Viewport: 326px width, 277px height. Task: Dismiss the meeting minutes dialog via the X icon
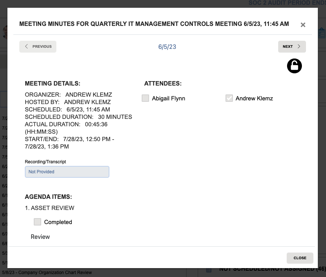click(x=303, y=25)
